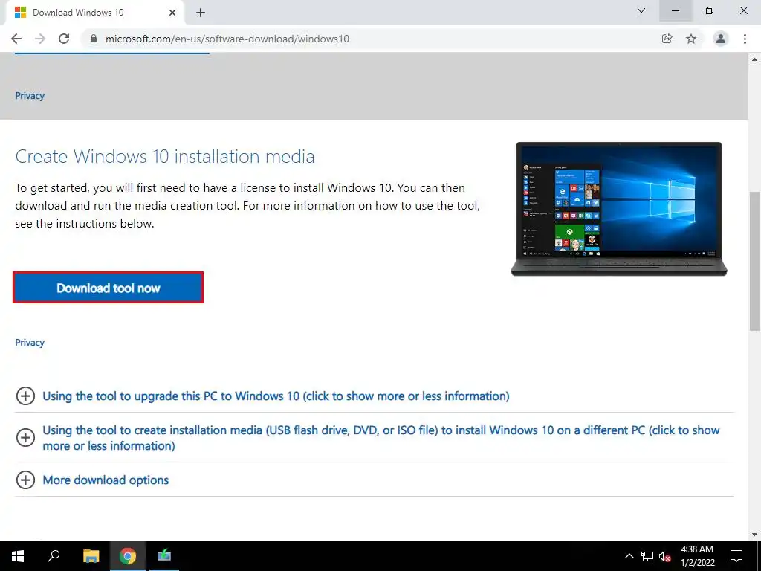761x571 pixels.
Task: Click the scrollbar down arrow
Action: point(754,535)
